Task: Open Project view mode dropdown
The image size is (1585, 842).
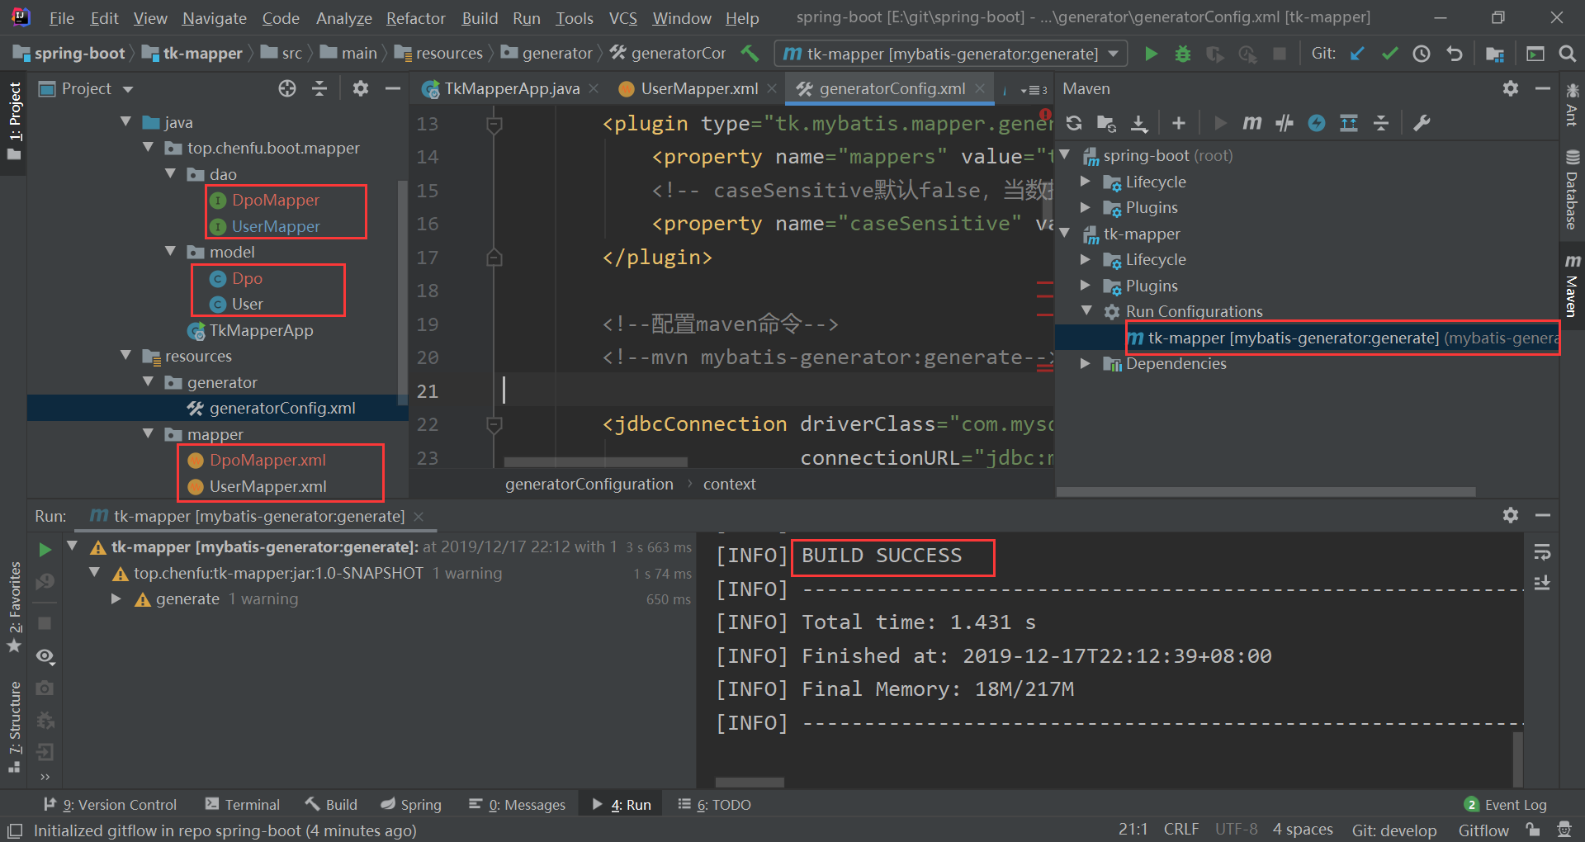Action: [128, 88]
